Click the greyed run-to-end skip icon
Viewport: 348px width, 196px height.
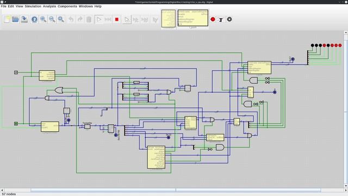tap(145, 20)
